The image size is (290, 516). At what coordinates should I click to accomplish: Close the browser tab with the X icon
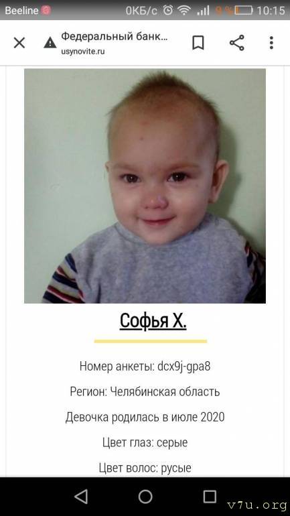[x=19, y=43]
